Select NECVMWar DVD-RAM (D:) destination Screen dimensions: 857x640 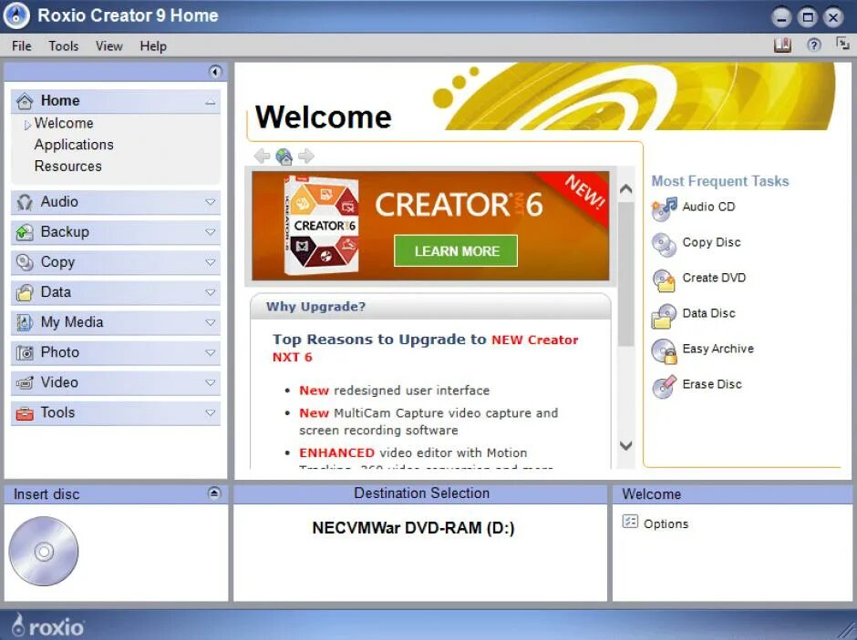click(413, 528)
